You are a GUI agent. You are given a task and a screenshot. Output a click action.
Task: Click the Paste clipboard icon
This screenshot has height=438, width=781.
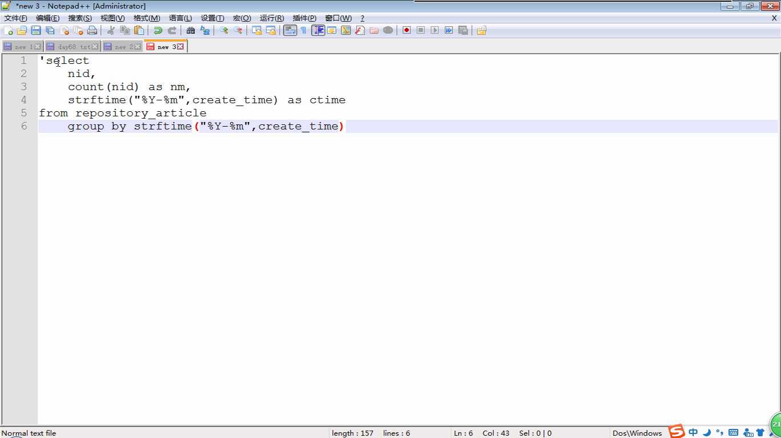click(139, 30)
